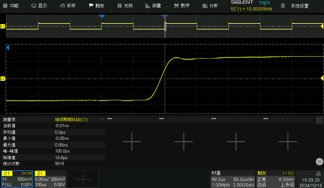Click the document icon beside 系统设置
This screenshot has width=324, height=188.
[x=283, y=6]
